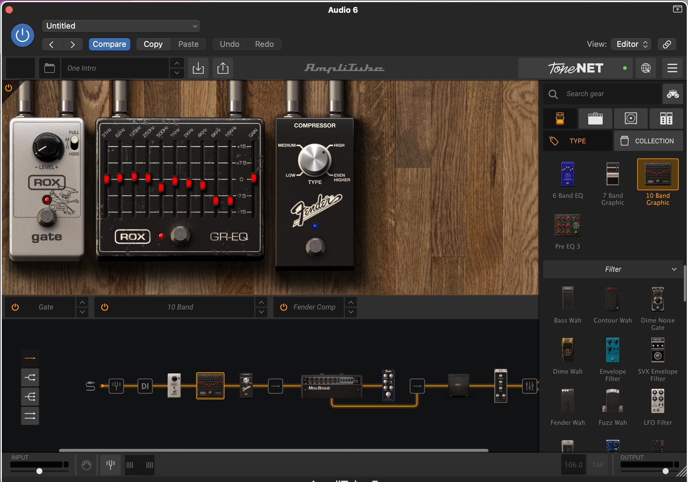Select the rack effects category icon
This screenshot has height=482, width=688.
tap(666, 118)
